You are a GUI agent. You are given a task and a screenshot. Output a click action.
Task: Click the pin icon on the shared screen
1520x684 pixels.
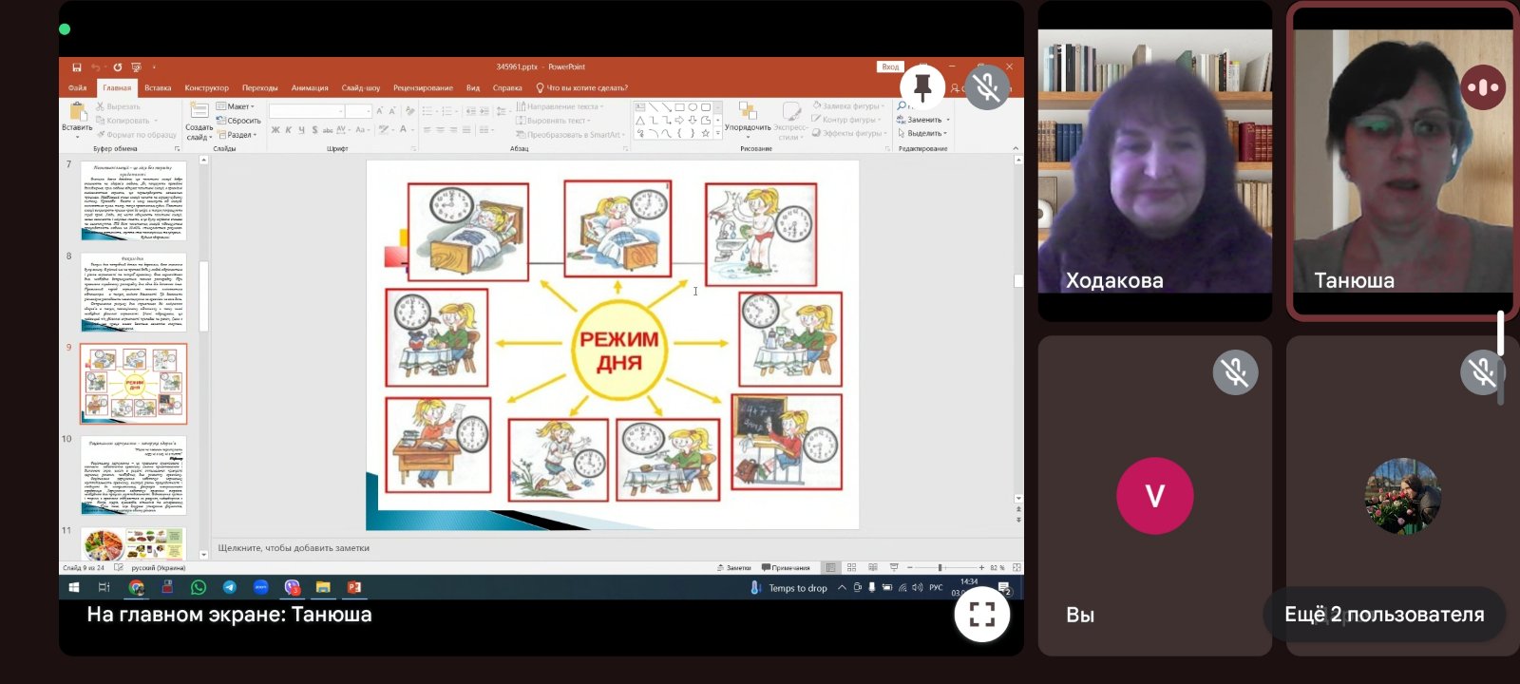coord(921,87)
